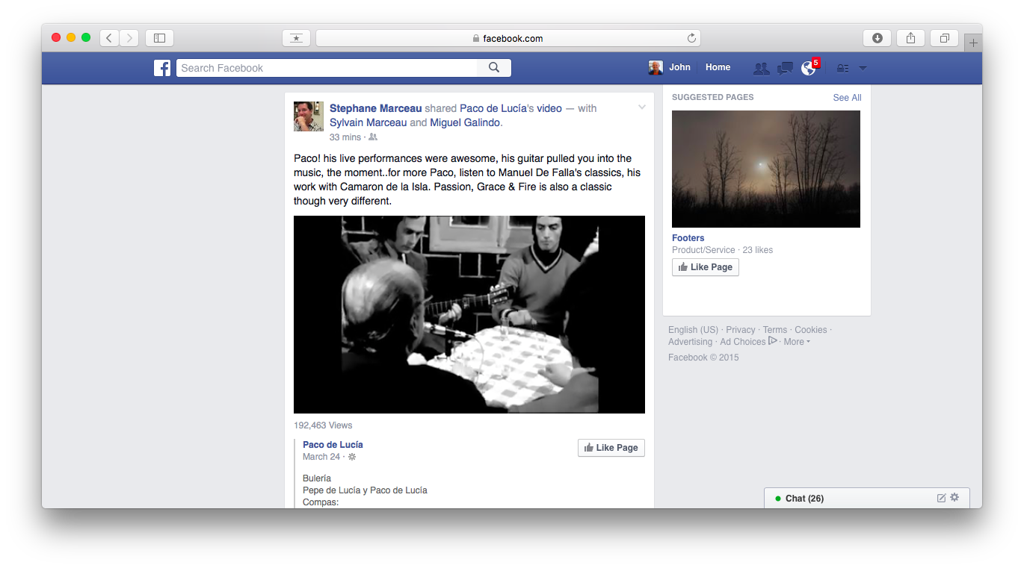This screenshot has width=1024, height=568.
Task: Click the Facebook logo icon
Action: tap(162, 68)
